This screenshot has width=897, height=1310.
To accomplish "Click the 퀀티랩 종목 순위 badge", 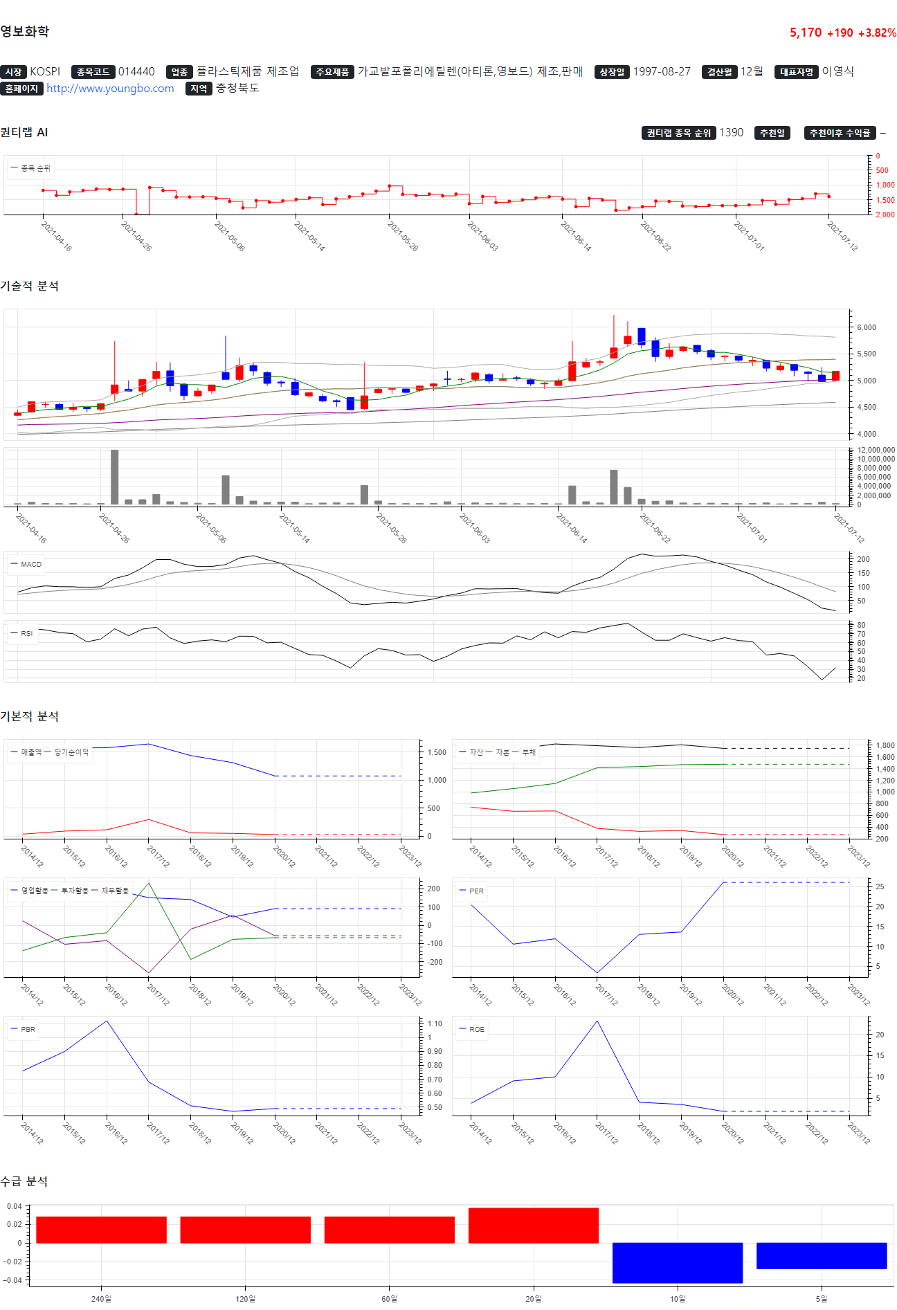I will point(679,133).
